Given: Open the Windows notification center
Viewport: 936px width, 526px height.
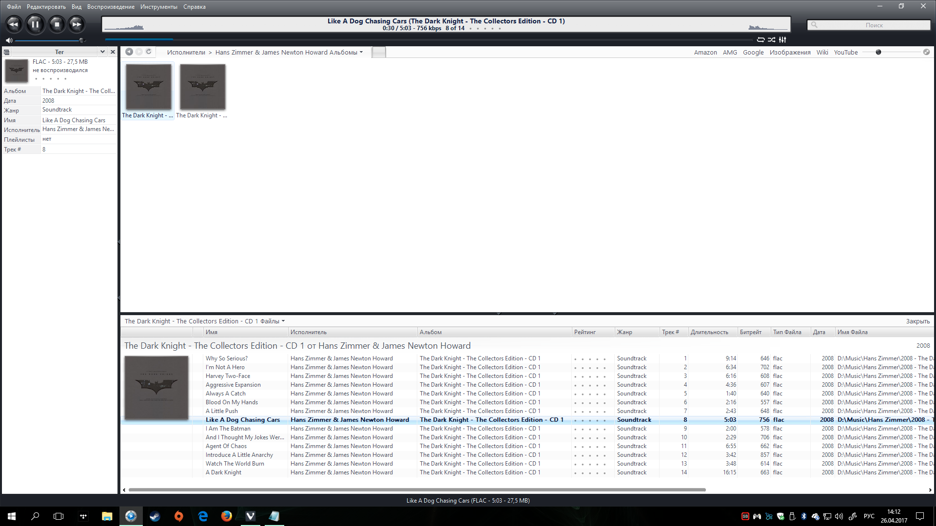Looking at the screenshot, I should (920, 516).
